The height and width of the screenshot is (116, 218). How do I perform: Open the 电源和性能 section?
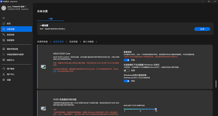43,42
